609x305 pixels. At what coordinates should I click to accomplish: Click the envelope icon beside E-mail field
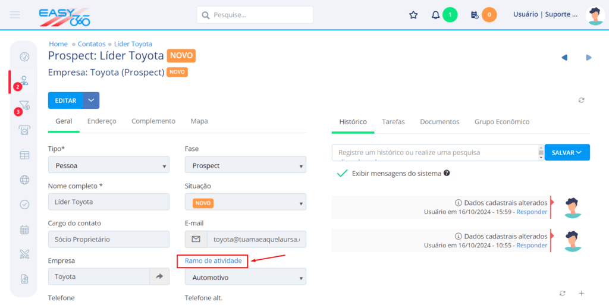coord(196,240)
